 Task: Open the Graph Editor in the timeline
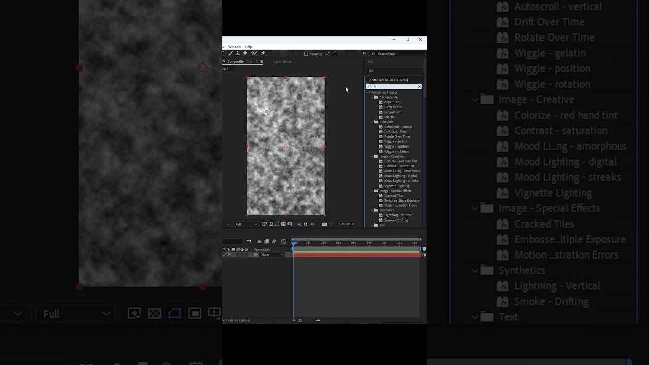click(284, 241)
